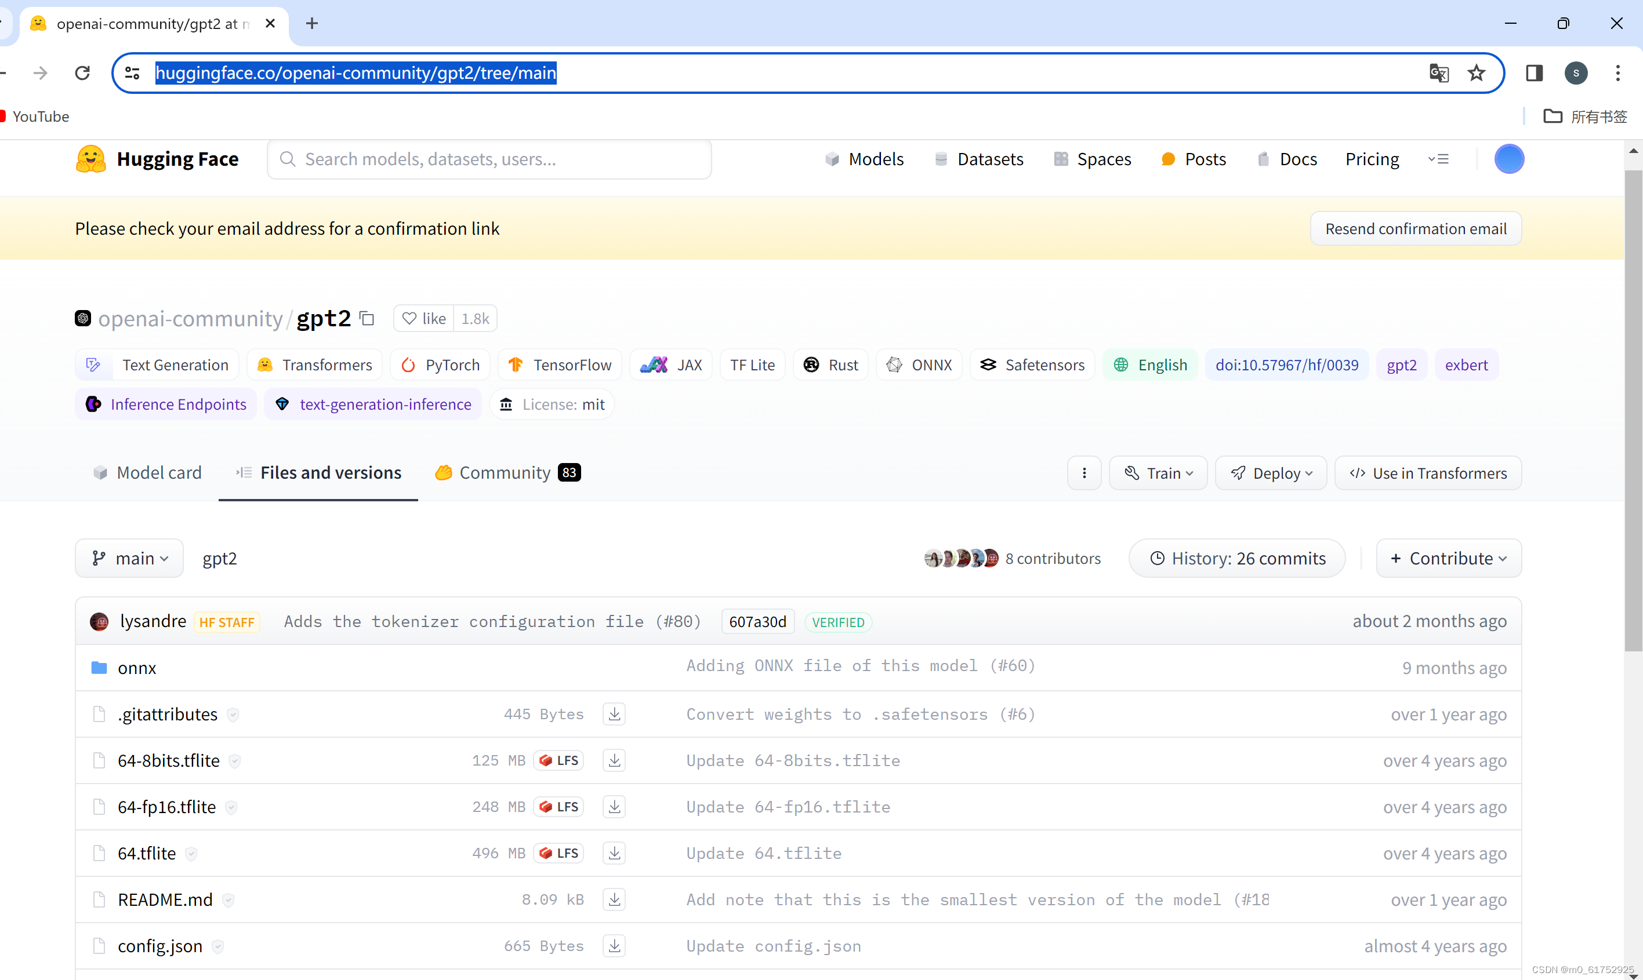Expand the main branch dropdown
The image size is (1643, 980).
click(129, 559)
